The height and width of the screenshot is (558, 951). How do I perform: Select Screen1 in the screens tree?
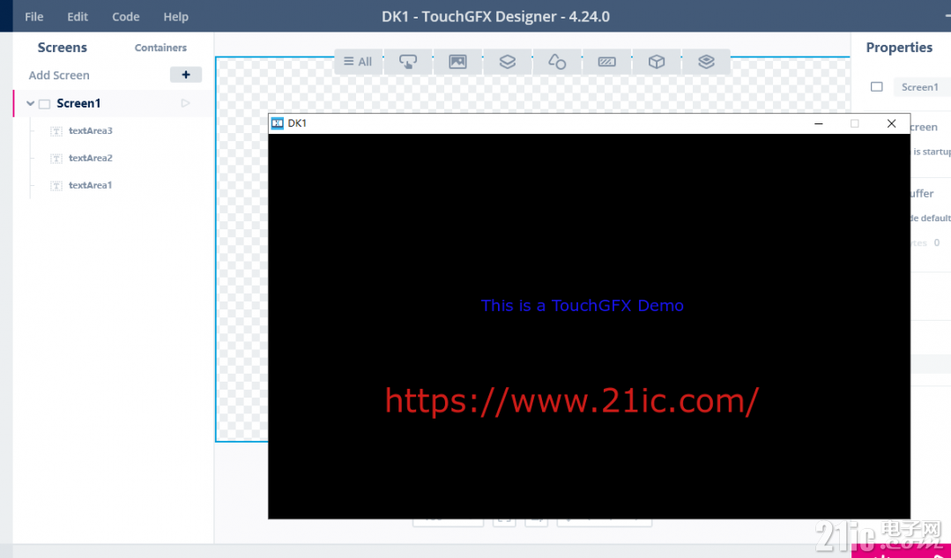pyautogui.click(x=78, y=103)
